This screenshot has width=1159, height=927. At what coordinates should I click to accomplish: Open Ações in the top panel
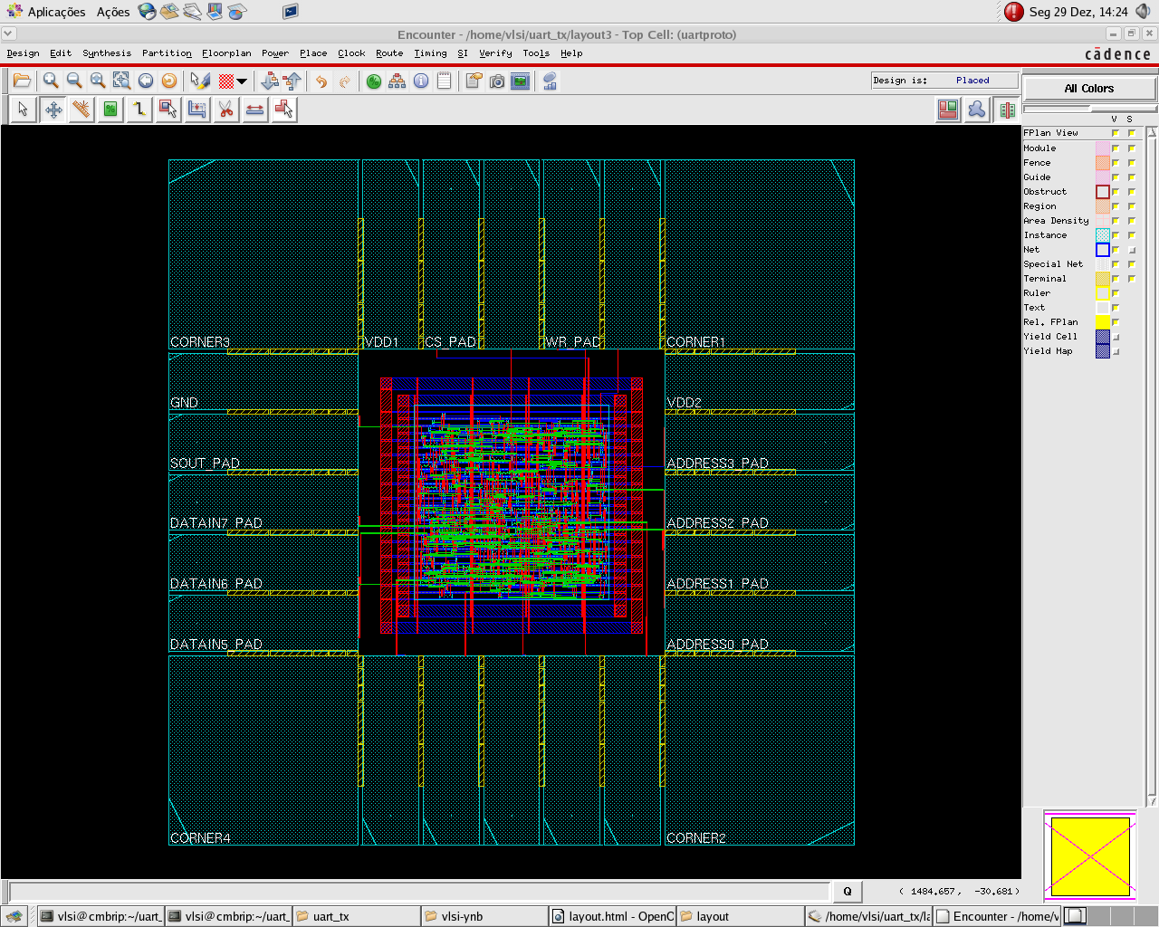[x=113, y=12]
